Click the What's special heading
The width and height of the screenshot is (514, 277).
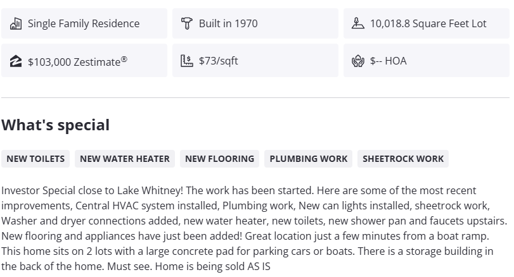coord(55,125)
